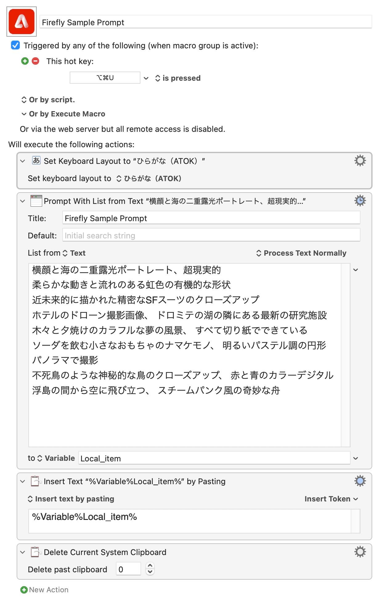Click the line 柔らかな動きと流れのある虹色

coord(131,285)
